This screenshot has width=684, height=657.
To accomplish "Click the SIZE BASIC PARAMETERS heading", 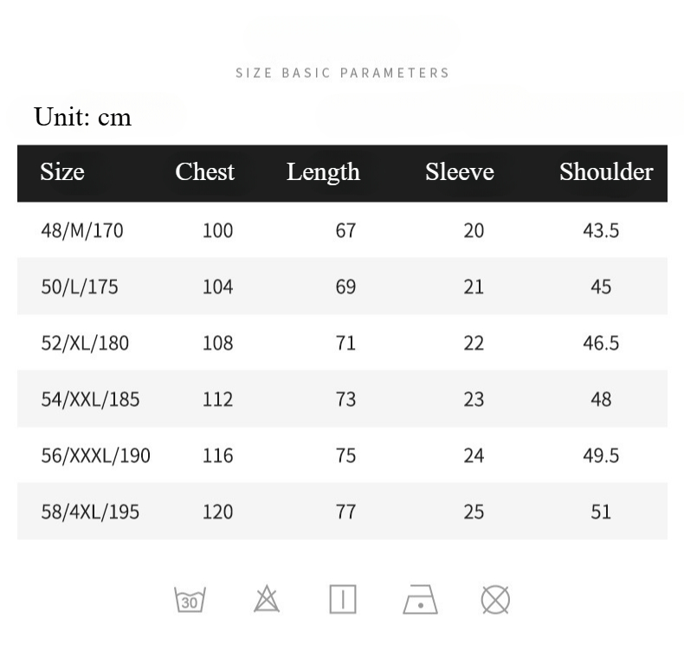I will point(343,73).
